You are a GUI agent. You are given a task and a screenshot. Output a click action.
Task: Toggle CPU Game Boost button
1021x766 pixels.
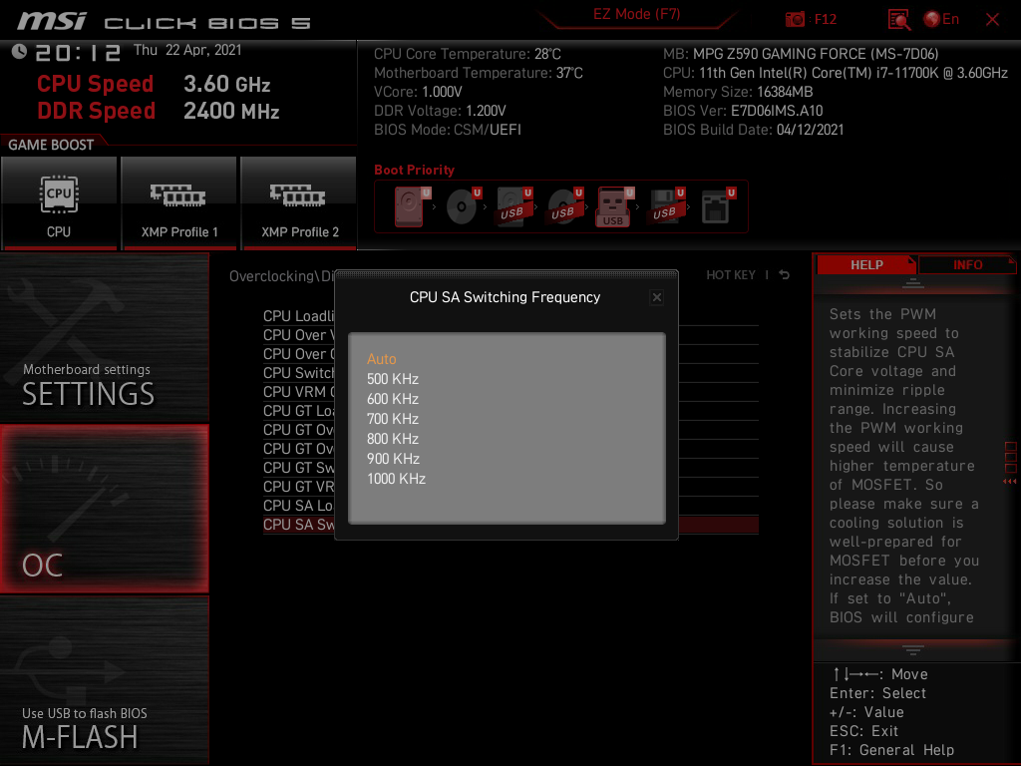[x=59, y=203]
